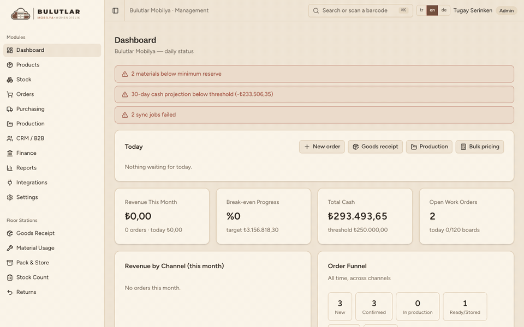
Task: Open Returns floor station
Action: [52, 292]
